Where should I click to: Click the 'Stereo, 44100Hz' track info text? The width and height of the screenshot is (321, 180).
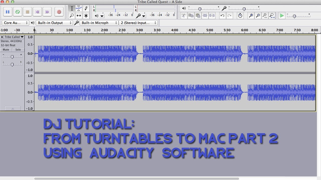11,41
